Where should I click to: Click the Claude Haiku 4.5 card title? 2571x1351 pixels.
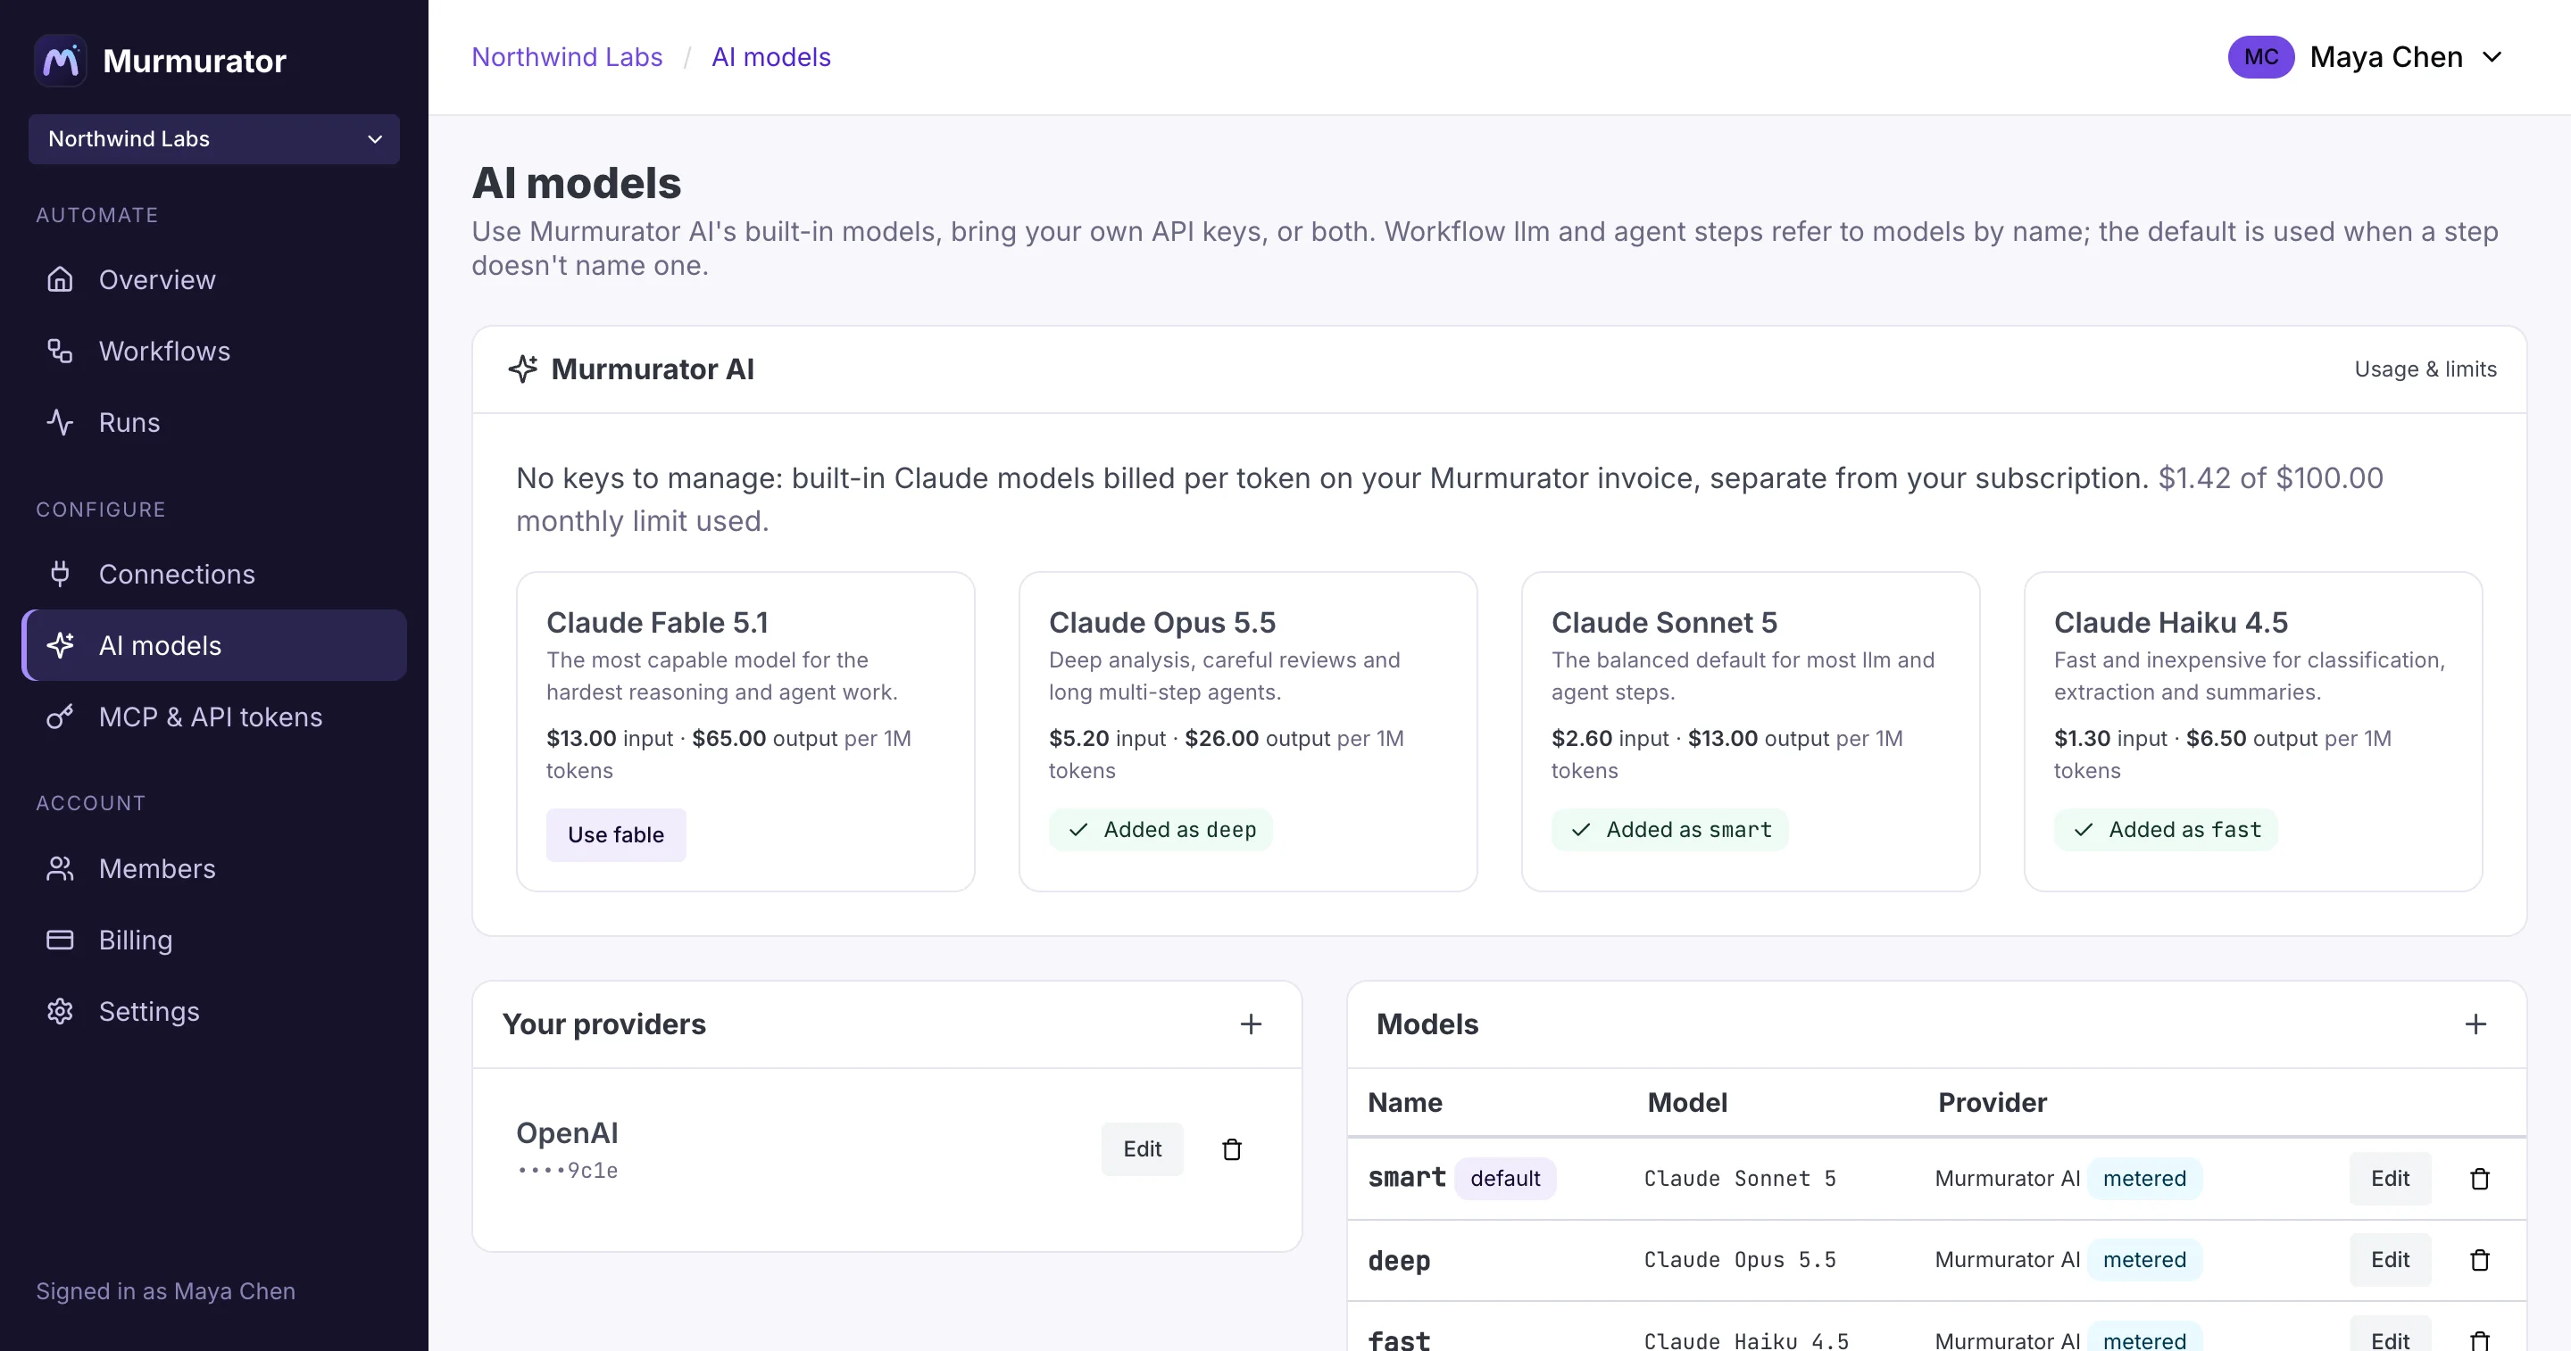coord(2171,623)
